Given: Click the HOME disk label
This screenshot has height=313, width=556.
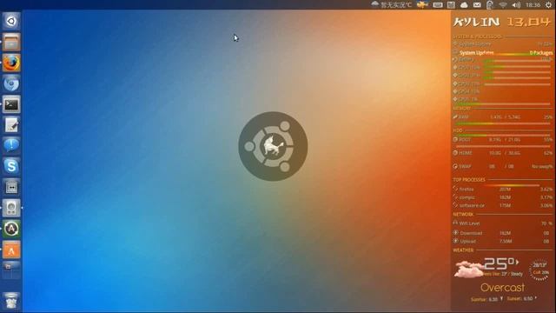Looking at the screenshot, I should tap(466, 153).
